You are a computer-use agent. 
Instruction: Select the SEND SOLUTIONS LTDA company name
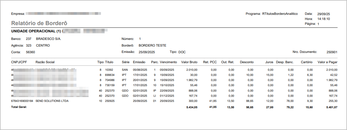pyautogui.click(x=52, y=101)
